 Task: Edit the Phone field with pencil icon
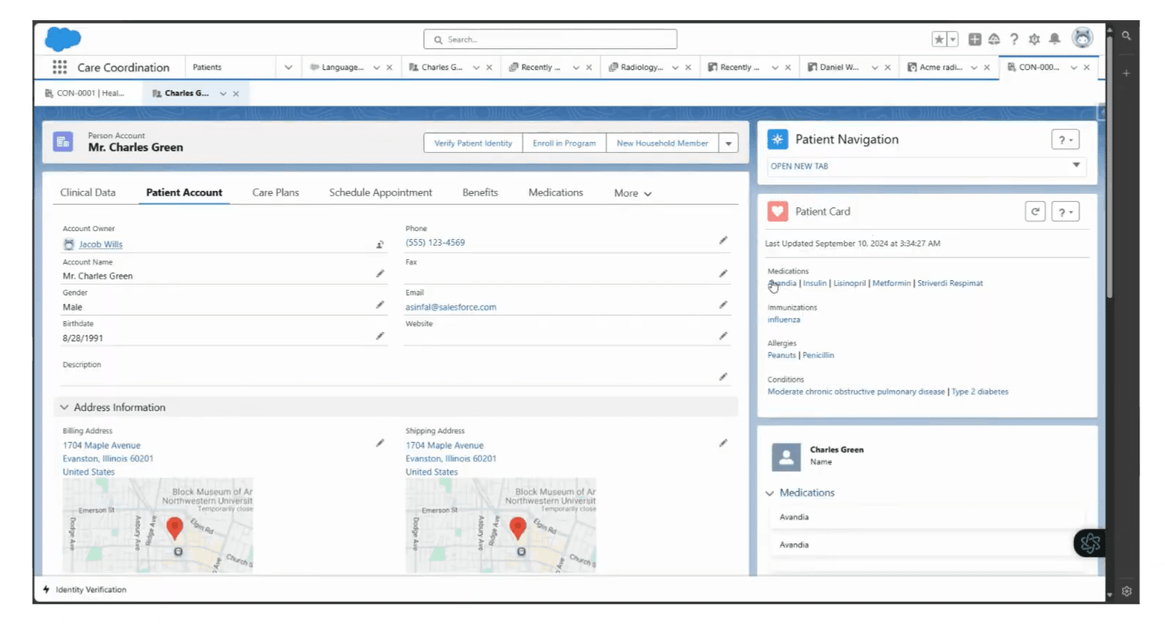tap(723, 240)
